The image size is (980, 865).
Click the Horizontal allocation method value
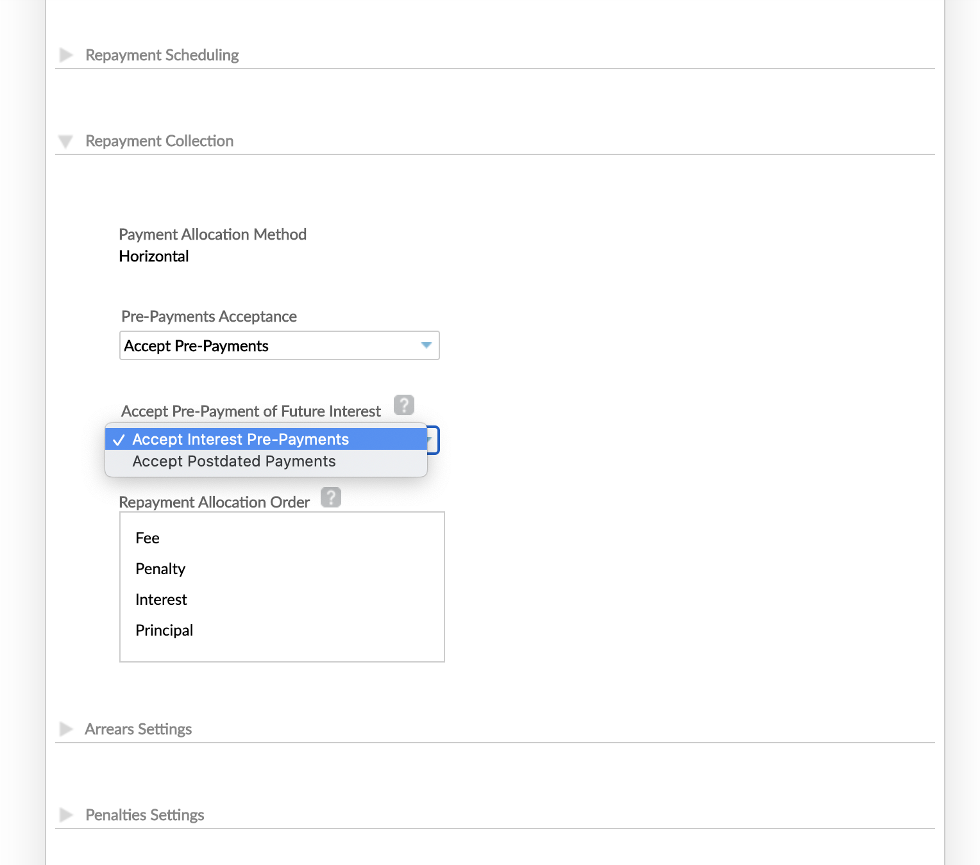154,256
